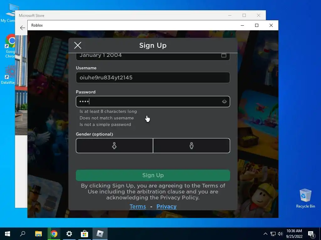Screen dimensions: 321x240
Task: Open the birthday calendar picker icon
Action: pos(224,55)
